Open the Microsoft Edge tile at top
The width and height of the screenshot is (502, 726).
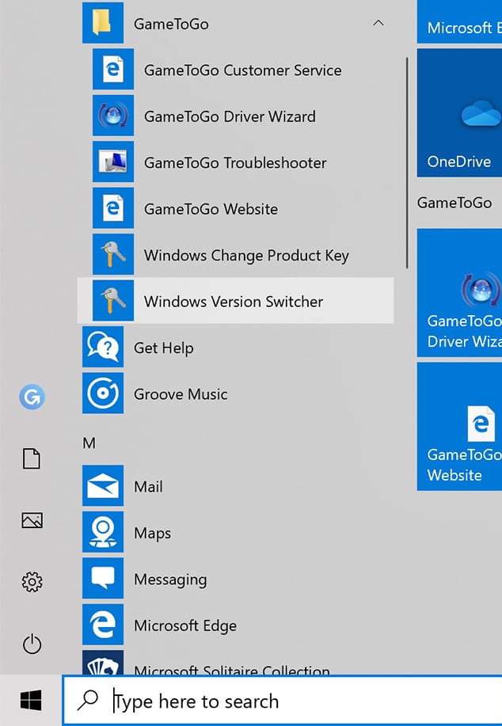pos(459,21)
